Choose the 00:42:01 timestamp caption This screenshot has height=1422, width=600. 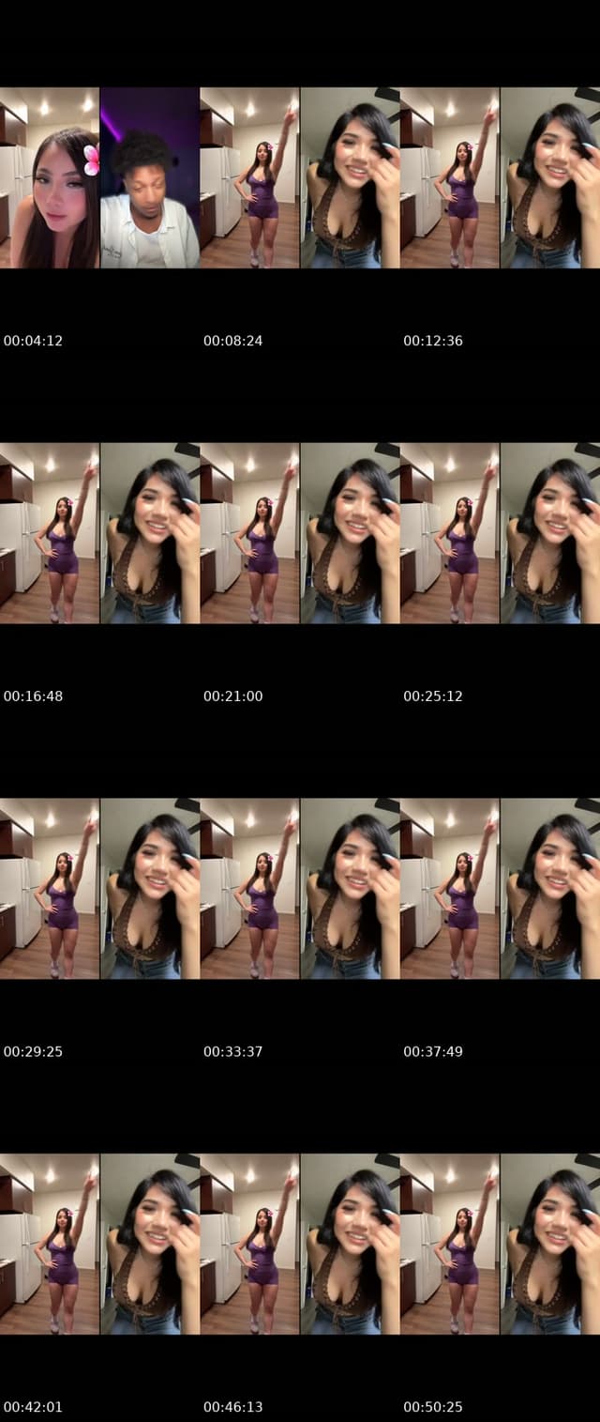(x=33, y=1407)
